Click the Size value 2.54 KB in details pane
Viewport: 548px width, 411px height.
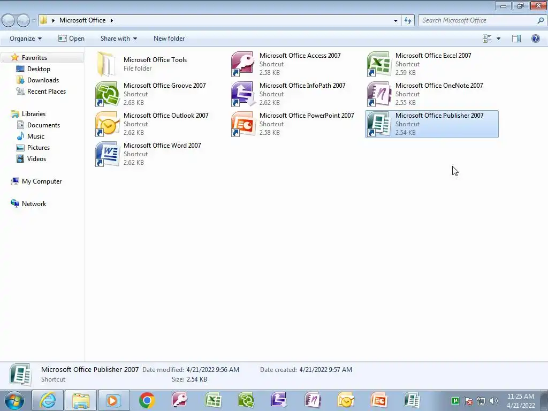coord(197,379)
